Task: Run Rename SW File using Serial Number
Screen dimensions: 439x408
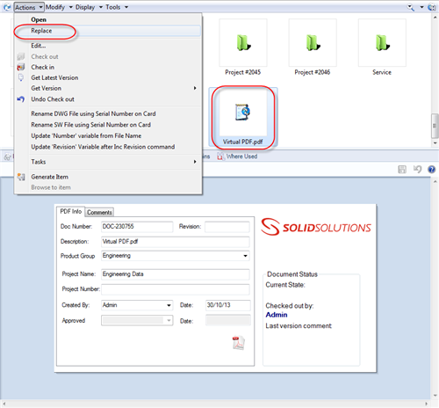Action: point(91,125)
